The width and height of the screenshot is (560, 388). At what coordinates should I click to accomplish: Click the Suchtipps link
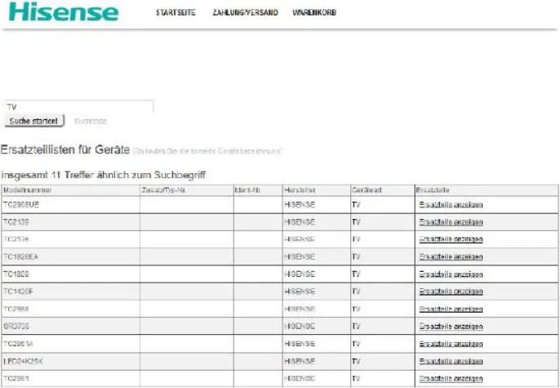point(91,121)
